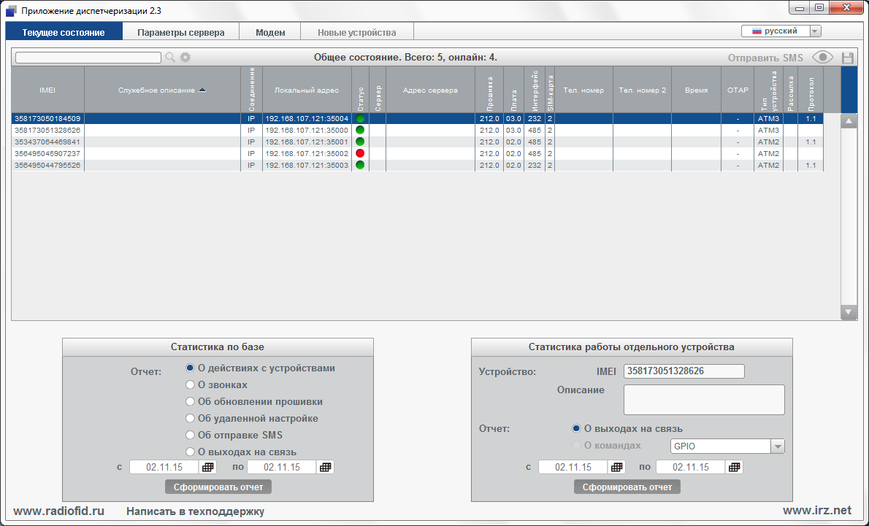Open calendar for database report start date
Viewport: 869px width, 526px height.
pyautogui.click(x=208, y=467)
